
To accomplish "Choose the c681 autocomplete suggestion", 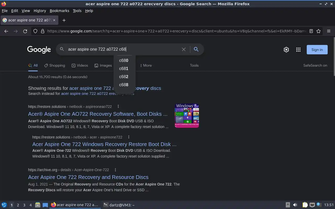I will click(x=124, y=68).
